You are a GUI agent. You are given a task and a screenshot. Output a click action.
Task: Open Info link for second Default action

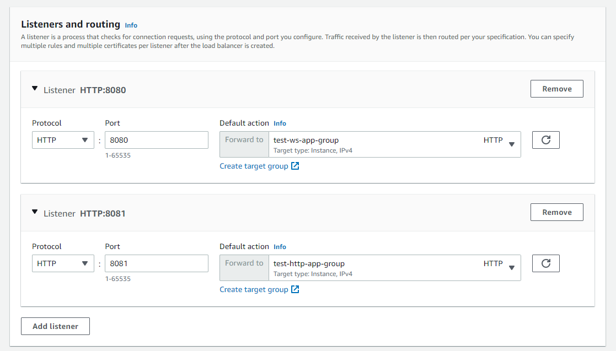(x=280, y=247)
